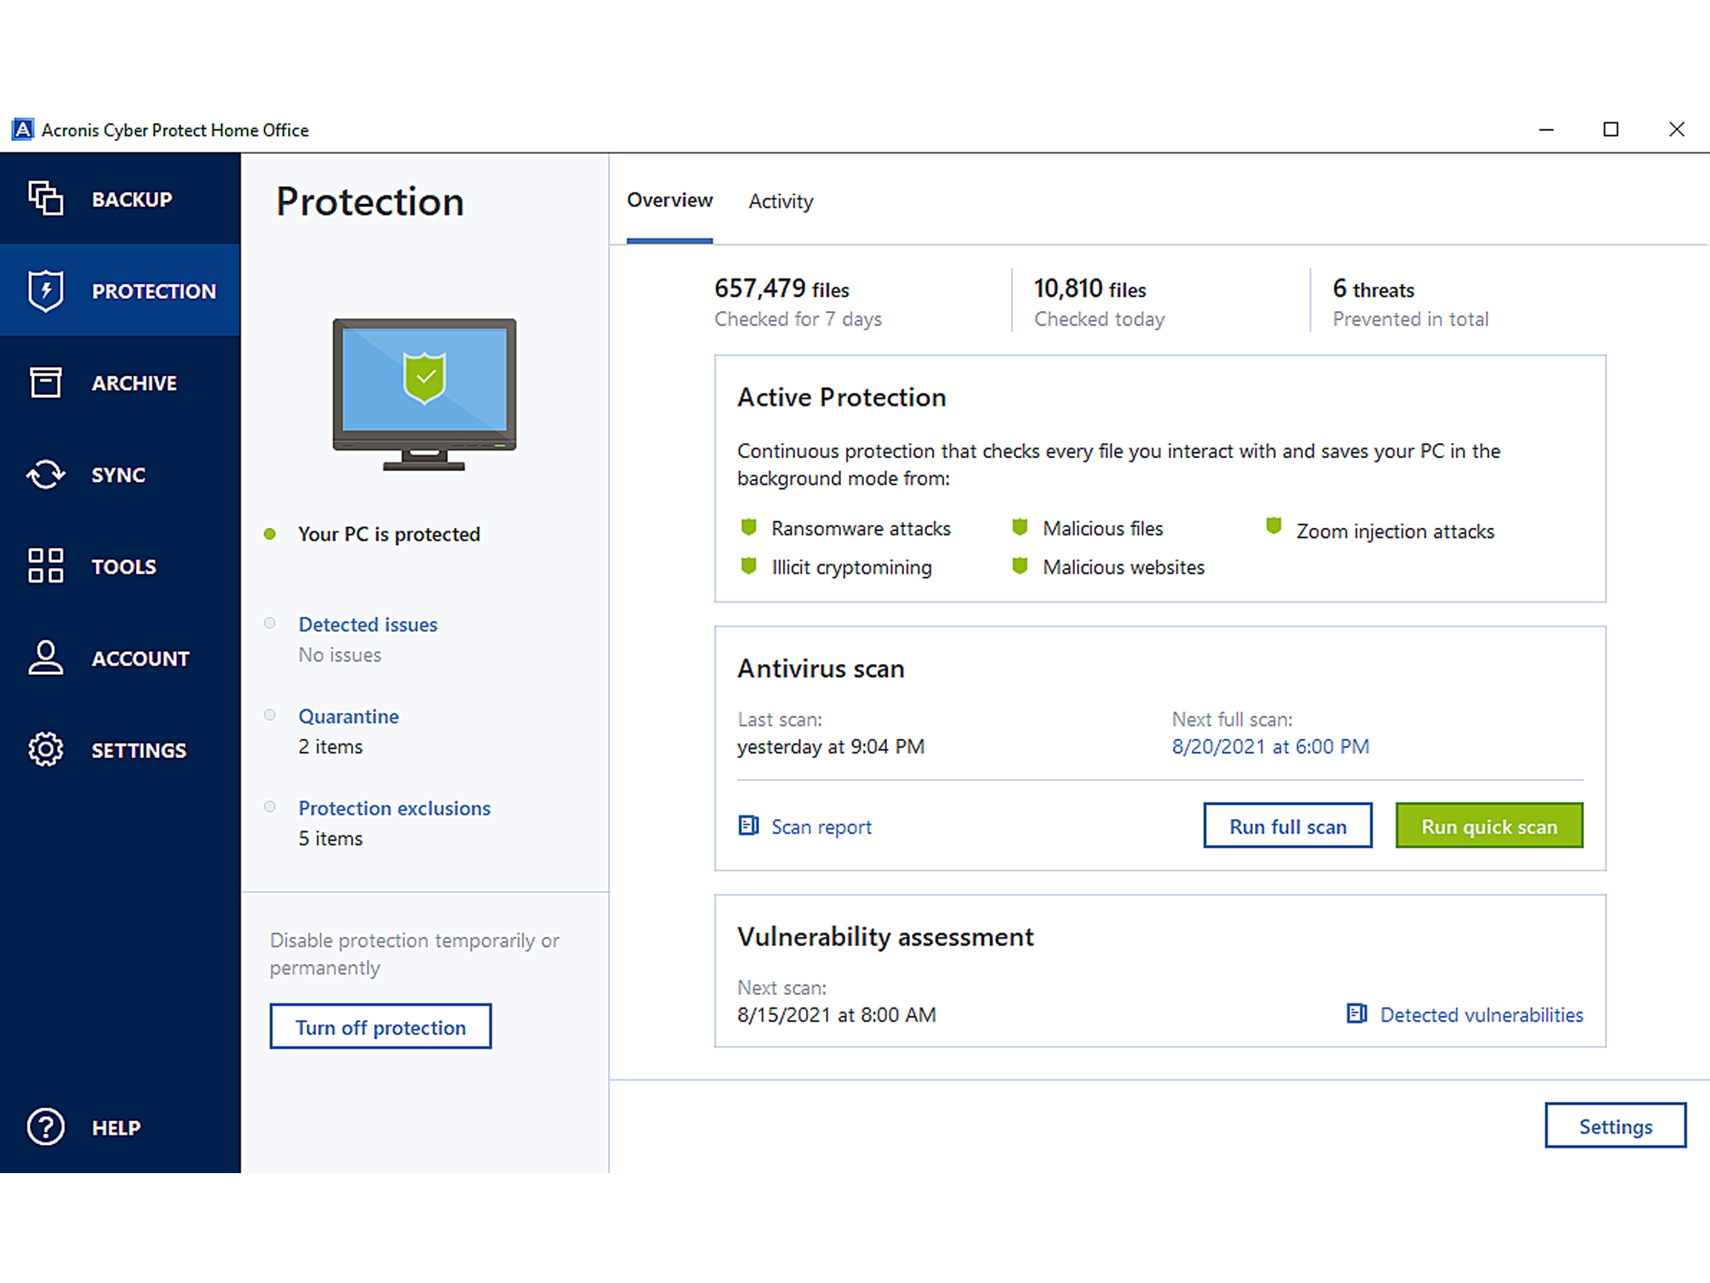Open the Protection exclusions link
The image size is (1710, 1283).
click(394, 808)
